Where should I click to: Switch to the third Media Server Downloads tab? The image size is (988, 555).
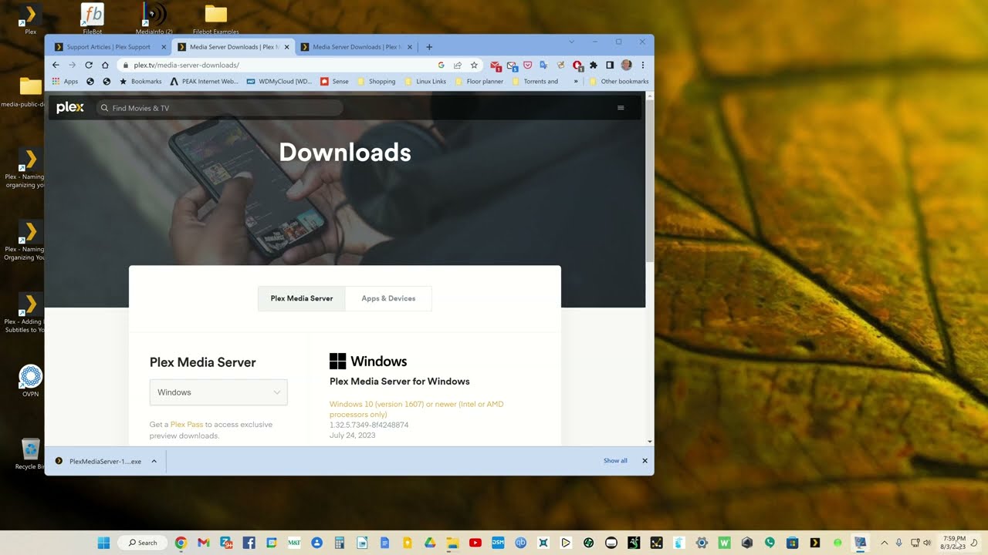pos(357,47)
